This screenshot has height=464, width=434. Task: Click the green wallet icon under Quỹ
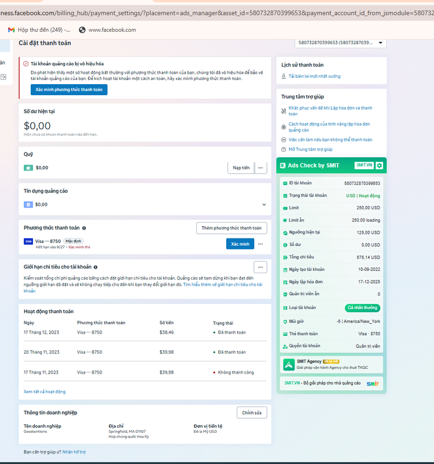(28, 168)
